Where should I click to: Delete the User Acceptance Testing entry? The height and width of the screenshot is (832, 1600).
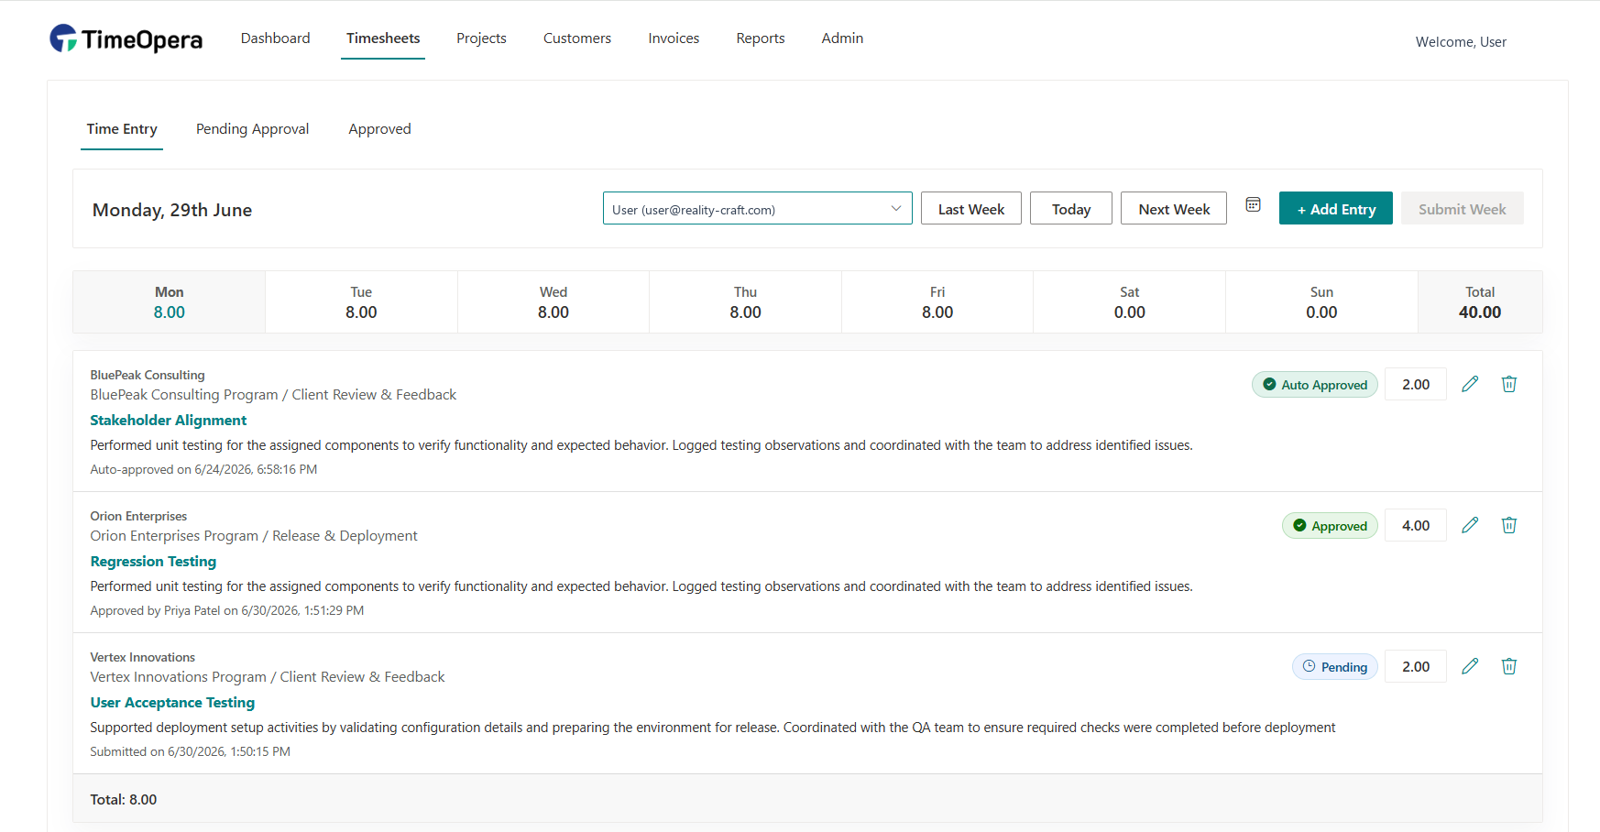(x=1509, y=666)
